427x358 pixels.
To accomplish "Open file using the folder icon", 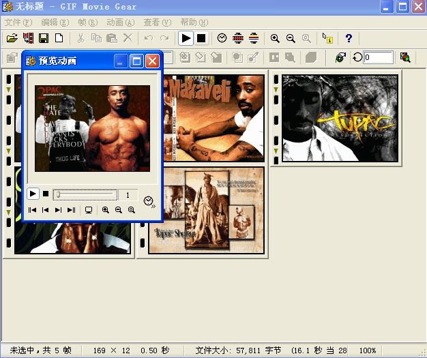I will pyautogui.click(x=12, y=38).
